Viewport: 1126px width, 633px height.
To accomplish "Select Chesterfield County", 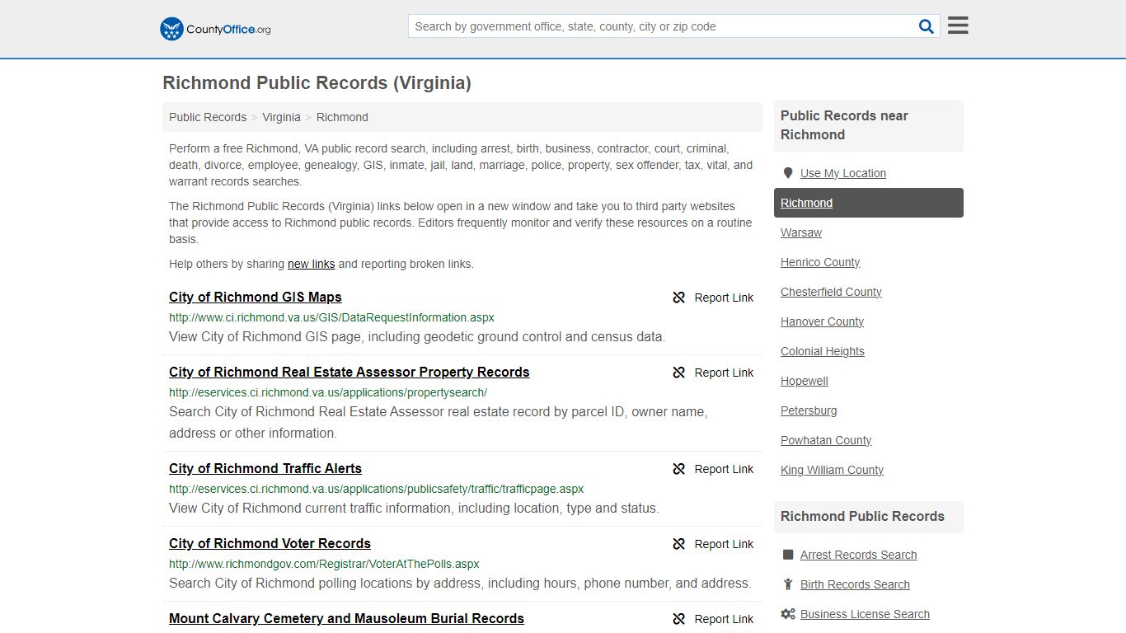I will pyautogui.click(x=831, y=292).
